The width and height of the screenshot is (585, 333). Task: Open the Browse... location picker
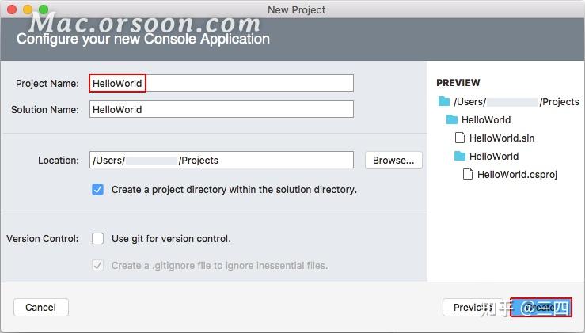(393, 160)
